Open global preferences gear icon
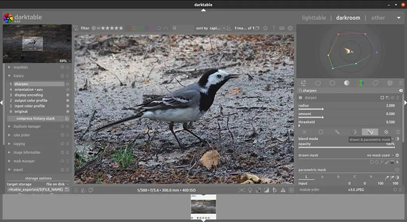Image resolution: width=407 pixels, height=222 pixels. 290,28
